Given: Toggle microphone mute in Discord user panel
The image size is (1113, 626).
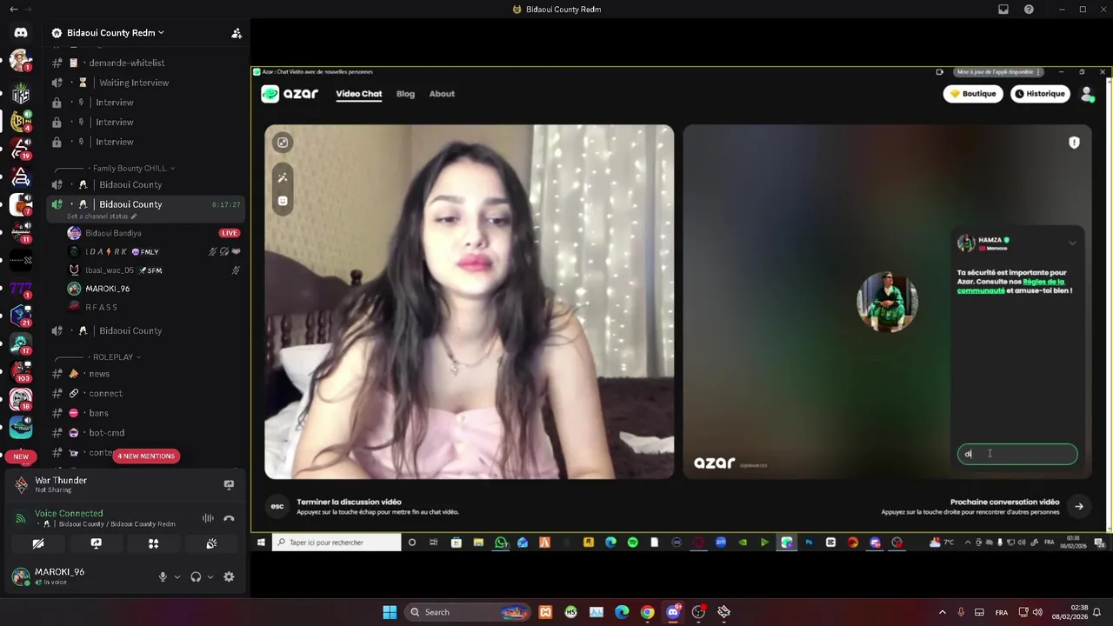Looking at the screenshot, I should [163, 576].
